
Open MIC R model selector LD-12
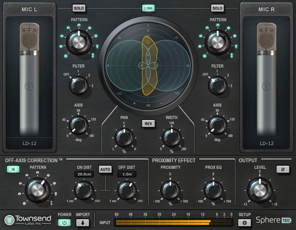pos(266,143)
